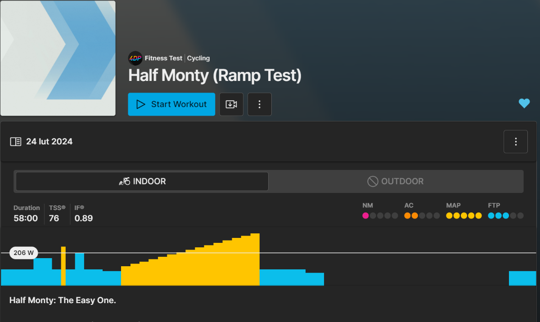
Task: Open the three-dot menu beside Start Workout
Action: pyautogui.click(x=260, y=104)
